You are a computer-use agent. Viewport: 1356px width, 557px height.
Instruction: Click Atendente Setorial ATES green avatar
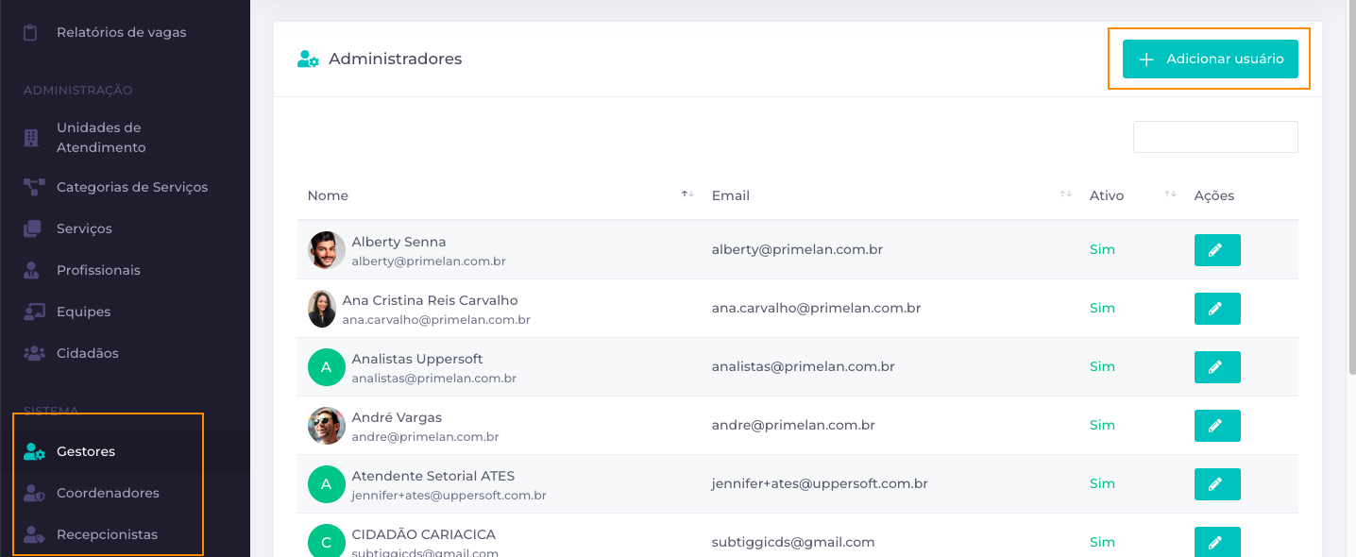327,484
